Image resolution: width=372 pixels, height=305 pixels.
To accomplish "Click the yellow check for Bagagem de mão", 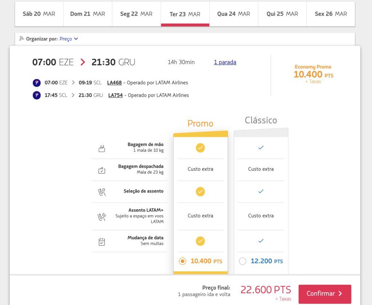I will 201,148.
